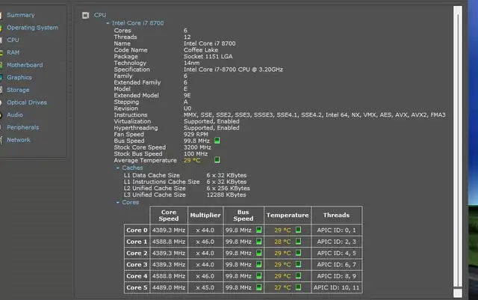478x300 pixels.
Task: Show the Peripherals section
Action: point(23,127)
